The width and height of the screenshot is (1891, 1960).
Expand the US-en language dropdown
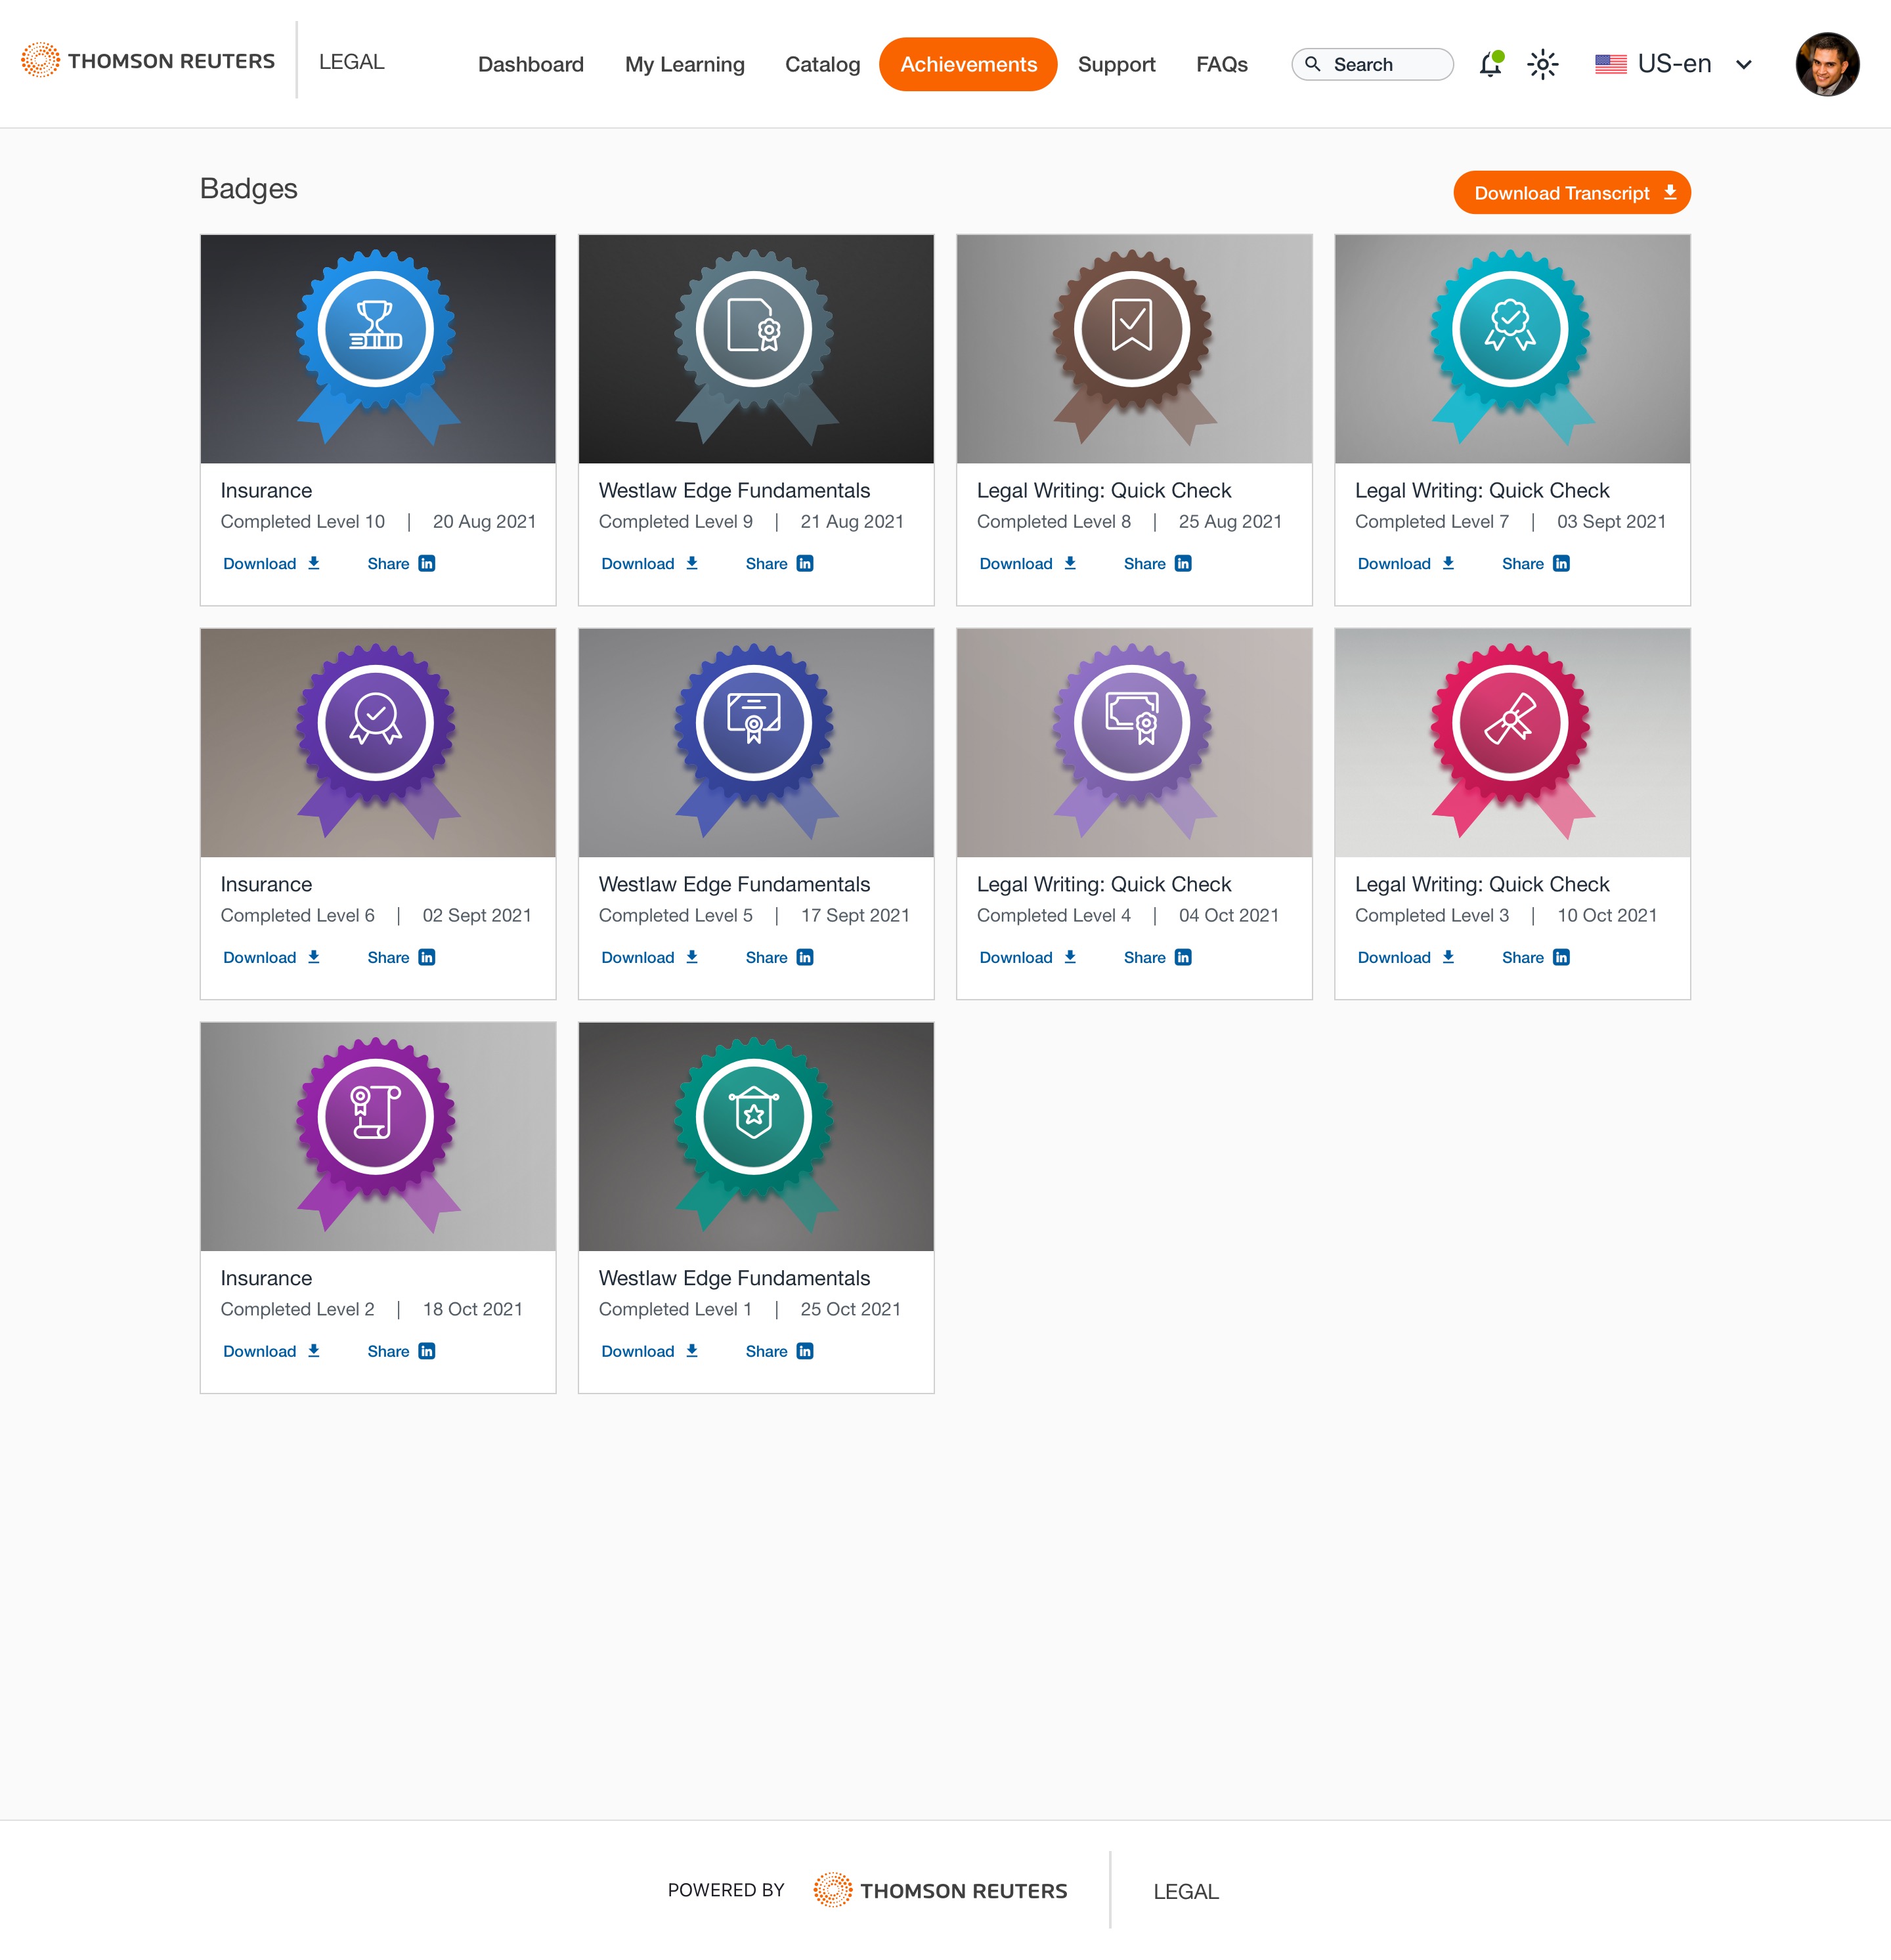(1673, 64)
